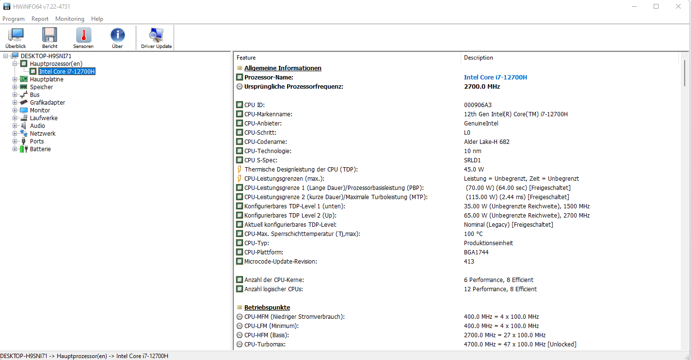Click the 45.0 W TDP value
The width and height of the screenshot is (691, 360).
[x=474, y=170]
